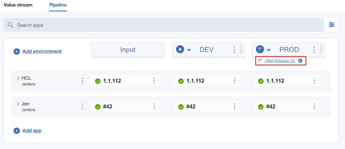The image size is (345, 149).
Task: Click the PROD release gate icon
Action: click(260, 50)
